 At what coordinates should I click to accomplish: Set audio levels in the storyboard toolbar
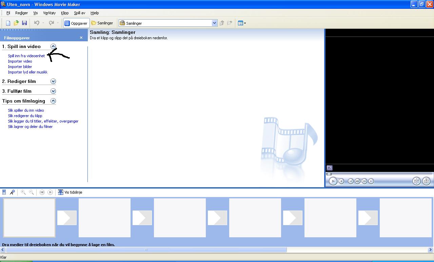click(4, 192)
